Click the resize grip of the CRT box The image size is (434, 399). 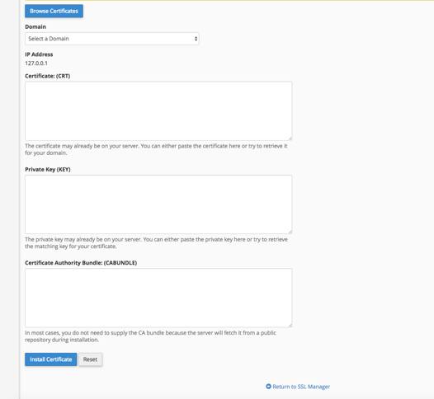(x=290, y=138)
